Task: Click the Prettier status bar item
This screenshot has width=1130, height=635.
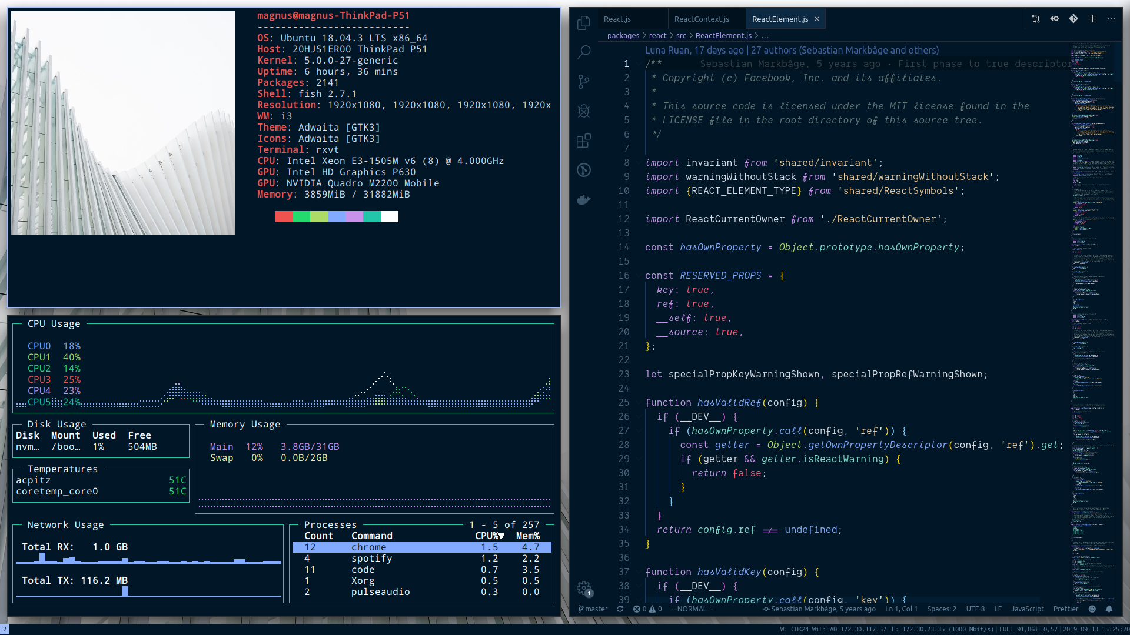Action: click(1066, 609)
